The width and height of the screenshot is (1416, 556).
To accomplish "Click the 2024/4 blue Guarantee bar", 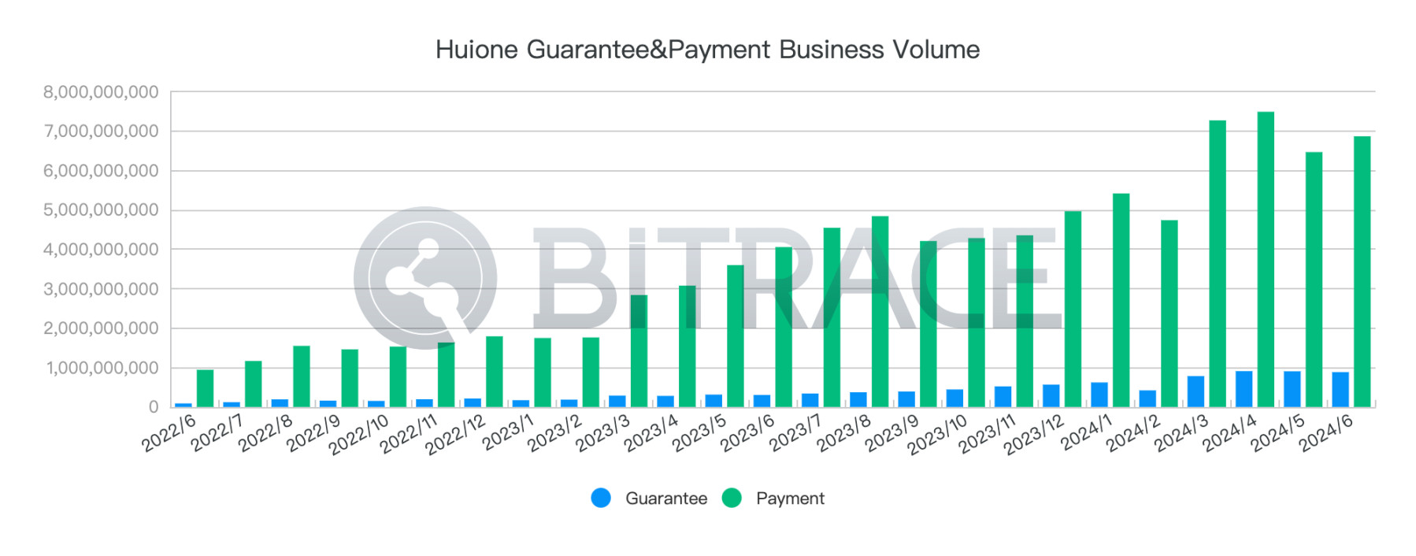I will pos(1244,389).
